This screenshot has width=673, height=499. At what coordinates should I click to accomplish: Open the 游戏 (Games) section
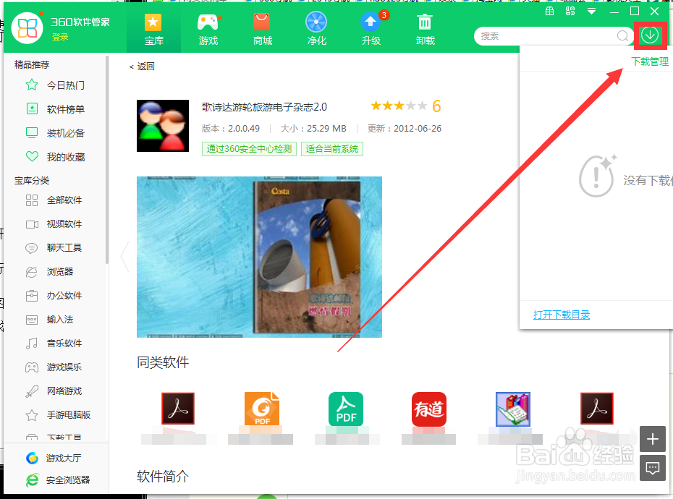pyautogui.click(x=208, y=29)
